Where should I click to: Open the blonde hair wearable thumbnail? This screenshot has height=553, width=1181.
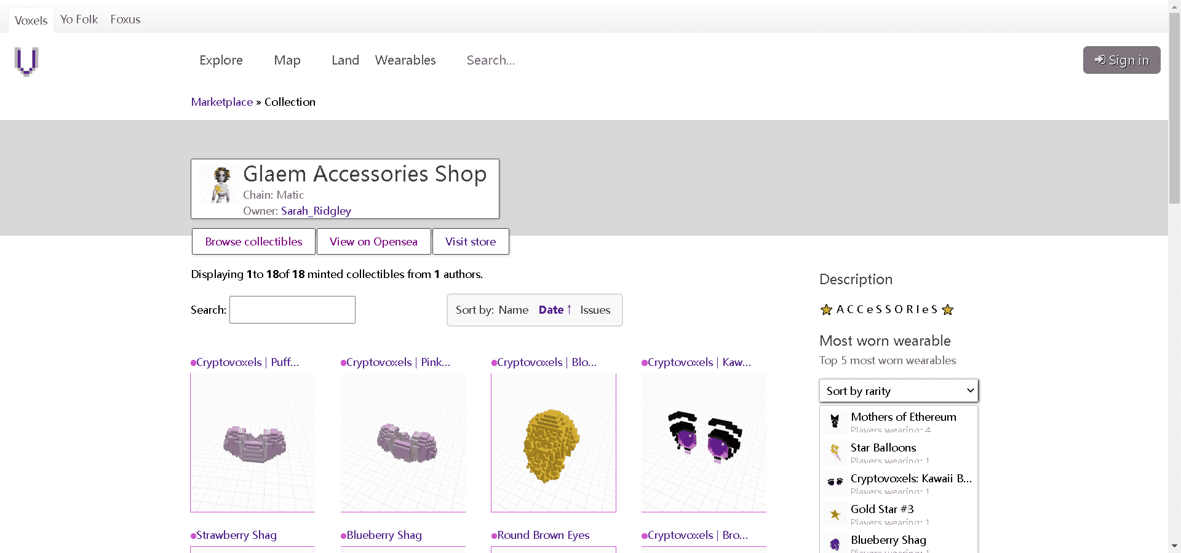(x=554, y=443)
